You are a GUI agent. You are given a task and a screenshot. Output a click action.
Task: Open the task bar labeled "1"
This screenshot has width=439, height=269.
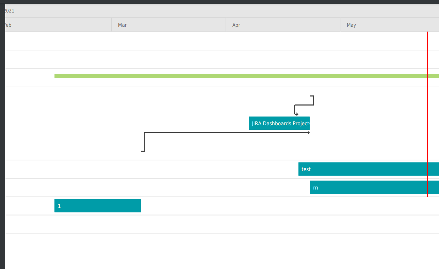click(98, 205)
